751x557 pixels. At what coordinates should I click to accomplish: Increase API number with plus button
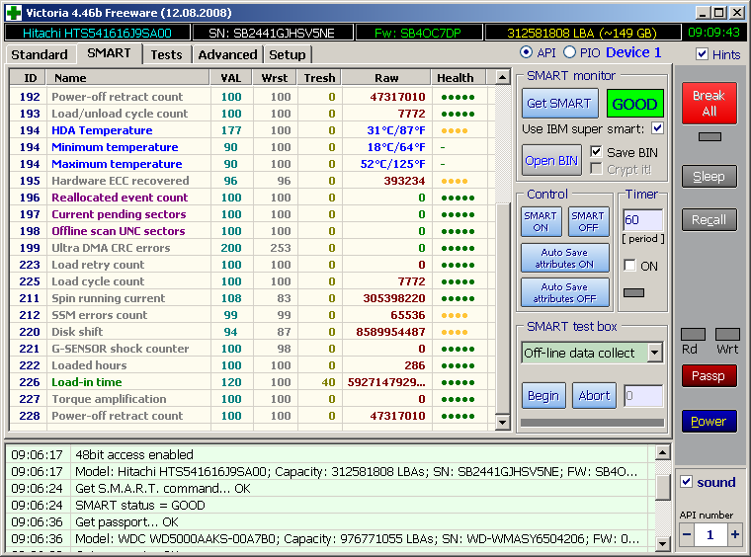[735, 534]
